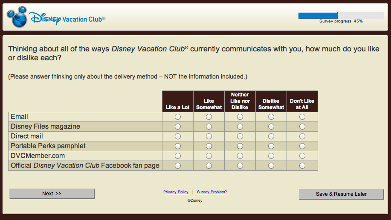This screenshot has width=391, height=220.
Task: Choose Dislike Somewhat for Disney Files magazine
Action: [x=271, y=127]
